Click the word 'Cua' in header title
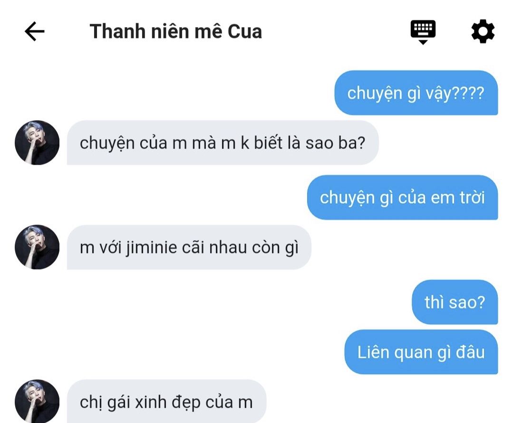This screenshot has height=423, width=513. pyautogui.click(x=245, y=32)
